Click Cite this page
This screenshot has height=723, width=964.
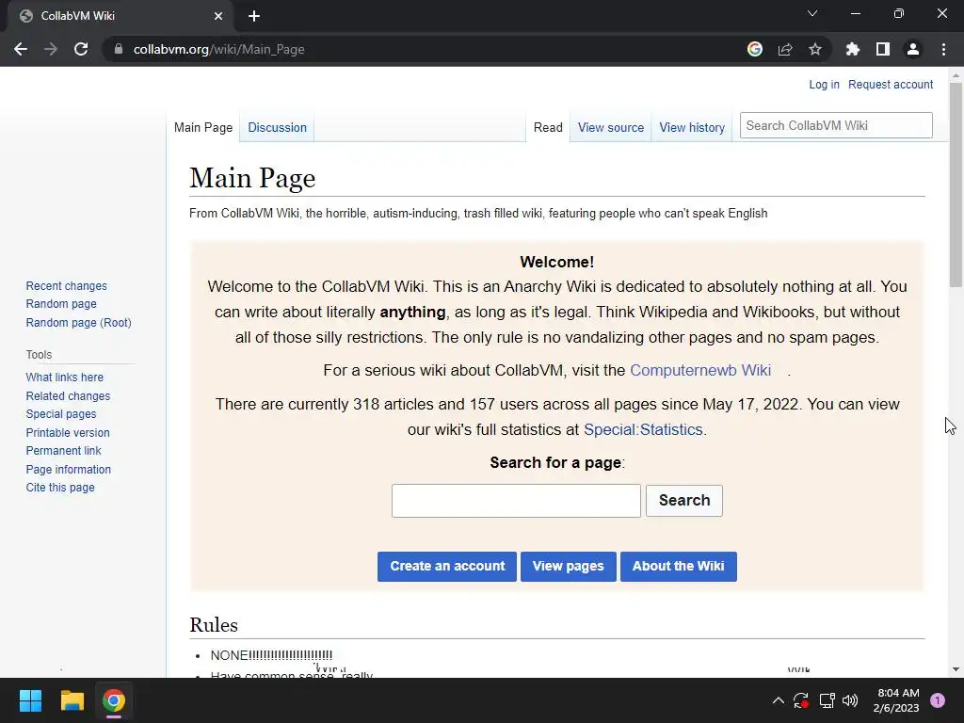click(60, 488)
